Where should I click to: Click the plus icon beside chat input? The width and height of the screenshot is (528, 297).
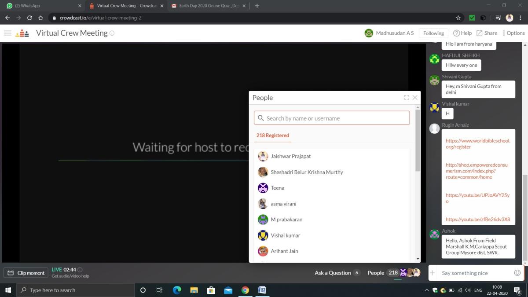coord(433,273)
